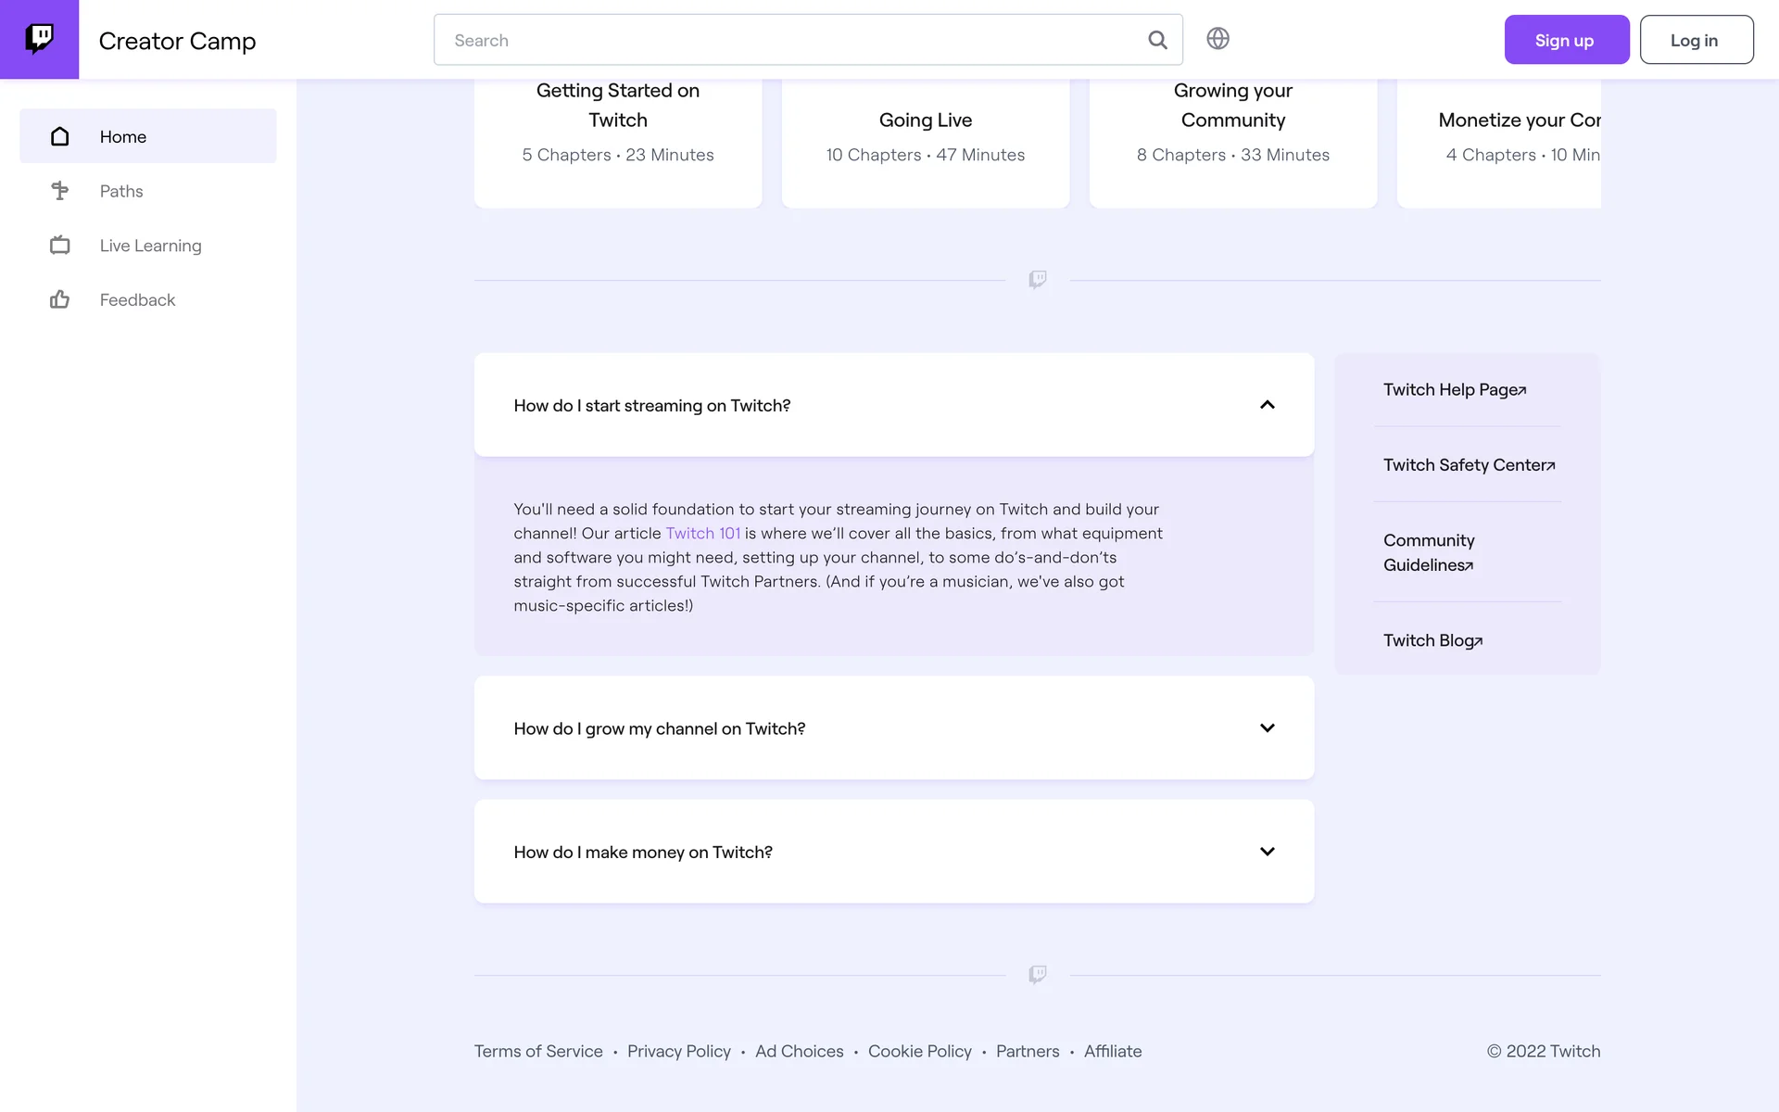The height and width of the screenshot is (1112, 1779).
Task: Click the Paths signpost icon
Action: point(60,191)
